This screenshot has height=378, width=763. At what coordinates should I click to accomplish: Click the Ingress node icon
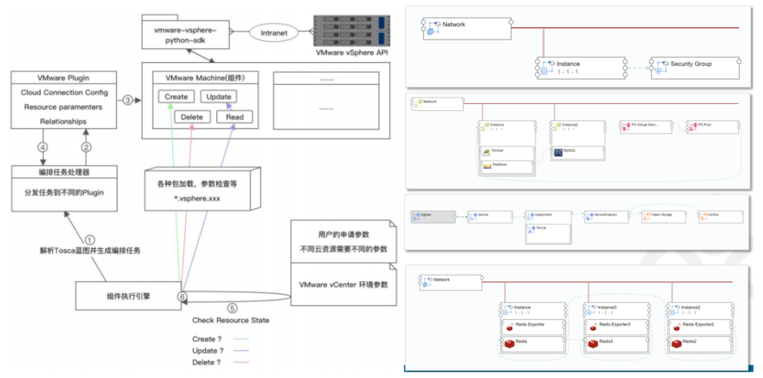pyautogui.click(x=415, y=216)
